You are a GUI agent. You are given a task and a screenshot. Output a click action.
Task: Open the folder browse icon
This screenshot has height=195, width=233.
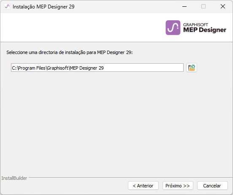pos(192,68)
